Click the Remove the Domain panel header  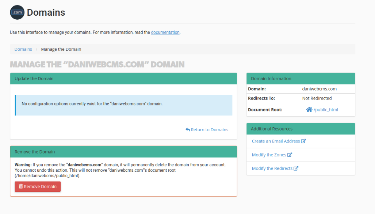123,152
